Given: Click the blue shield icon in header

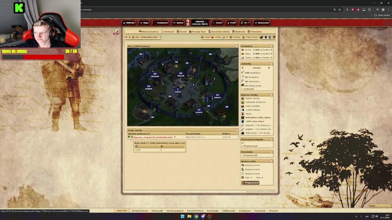Looking at the screenshot, I should tap(266, 37).
